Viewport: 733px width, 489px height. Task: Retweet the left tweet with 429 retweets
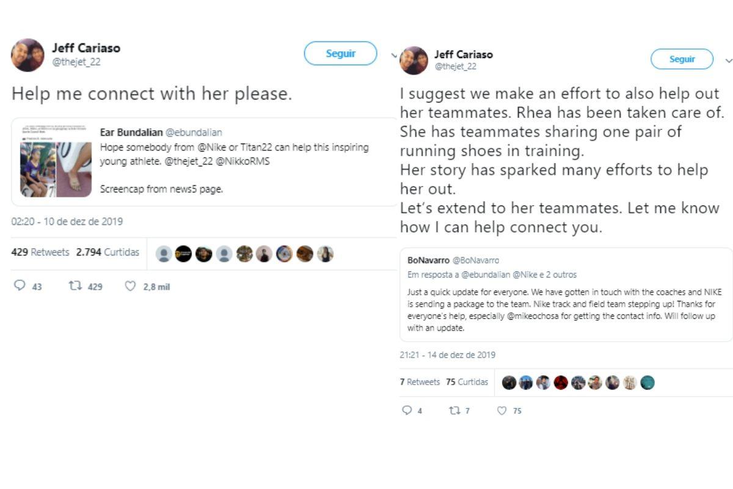click(75, 286)
